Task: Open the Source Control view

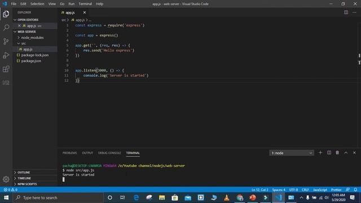Action: 6,41
